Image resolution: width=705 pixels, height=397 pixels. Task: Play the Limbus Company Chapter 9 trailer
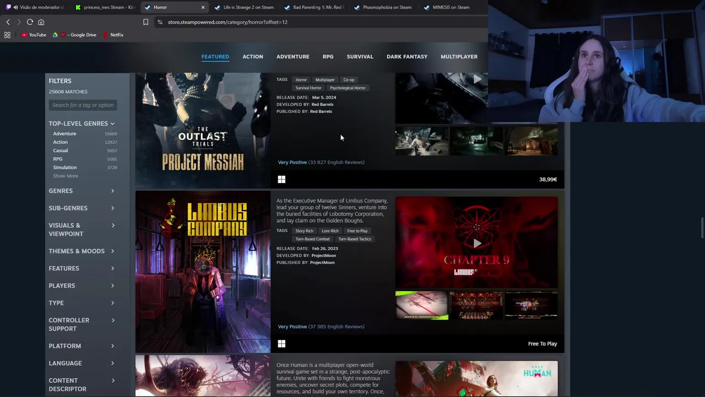pos(477,243)
